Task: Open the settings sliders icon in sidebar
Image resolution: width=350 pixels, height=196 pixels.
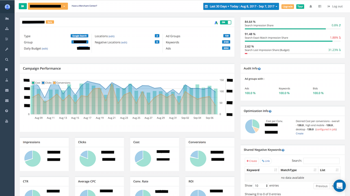Action: 7,39
